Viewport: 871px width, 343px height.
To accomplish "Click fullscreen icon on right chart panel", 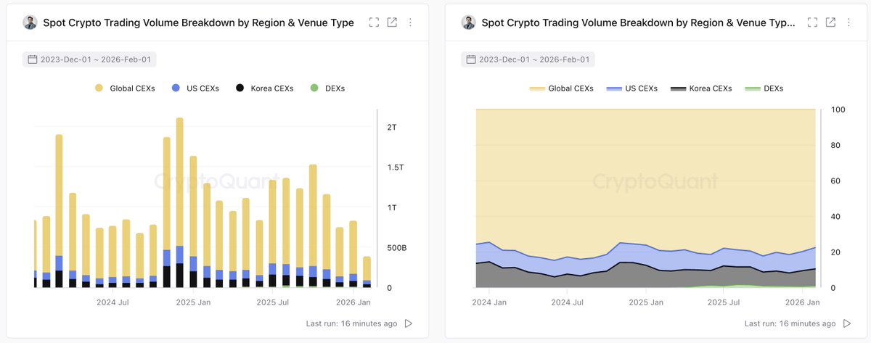I will (x=813, y=22).
